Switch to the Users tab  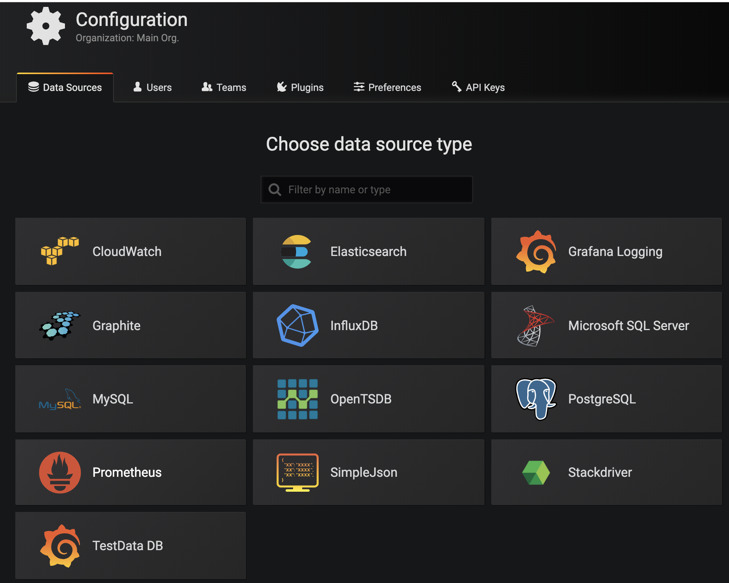pyautogui.click(x=152, y=87)
